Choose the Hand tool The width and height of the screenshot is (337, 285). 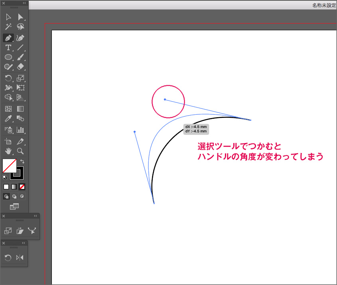click(x=8, y=151)
